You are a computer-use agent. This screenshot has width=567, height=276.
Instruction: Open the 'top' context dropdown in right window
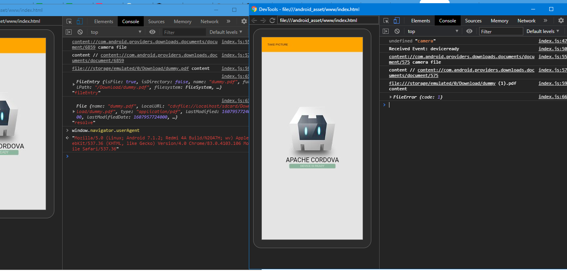pyautogui.click(x=433, y=31)
